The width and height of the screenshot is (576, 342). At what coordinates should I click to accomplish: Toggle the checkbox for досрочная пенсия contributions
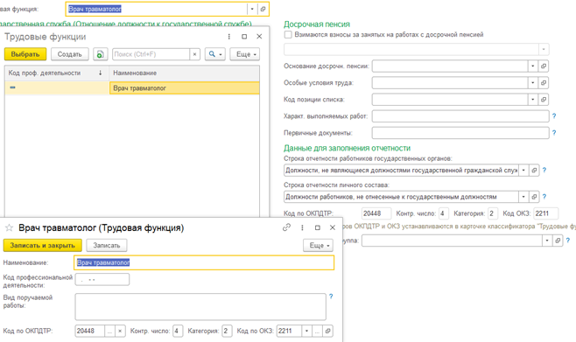tap(288, 34)
